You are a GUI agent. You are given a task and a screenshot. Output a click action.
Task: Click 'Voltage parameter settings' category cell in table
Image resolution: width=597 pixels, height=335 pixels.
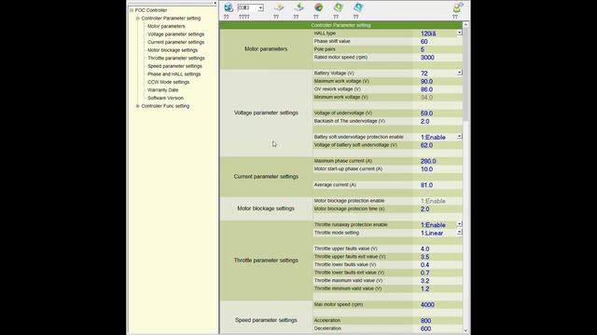[266, 113]
